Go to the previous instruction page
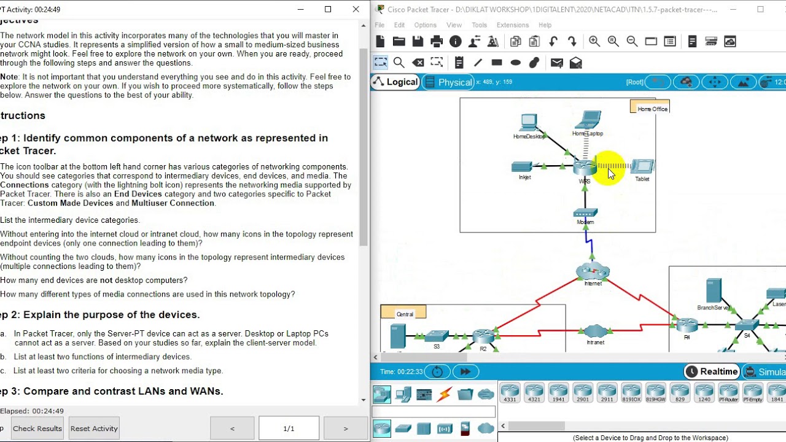Screen dimensions: 786x442 point(232,428)
